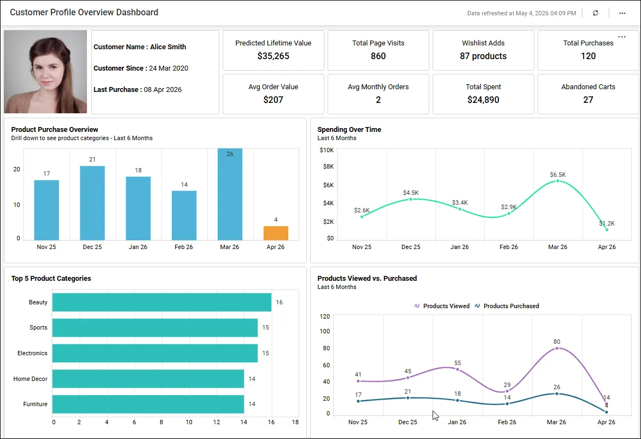641x439 pixels.
Task: Toggle the Products Purchased legend item
Action: [507, 306]
